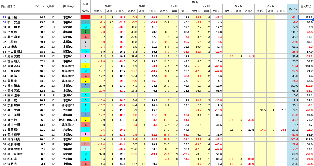The width and height of the screenshot is (314, 166).
Task: Select 菊地 康平's 3回戦 合計点 -55.7
Action: click(x=186, y=135)
